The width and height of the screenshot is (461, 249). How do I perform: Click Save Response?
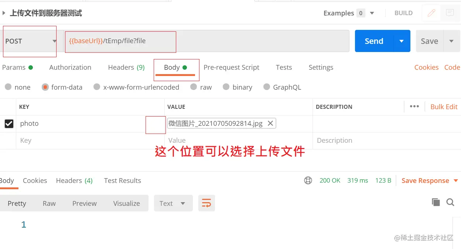[x=425, y=180]
